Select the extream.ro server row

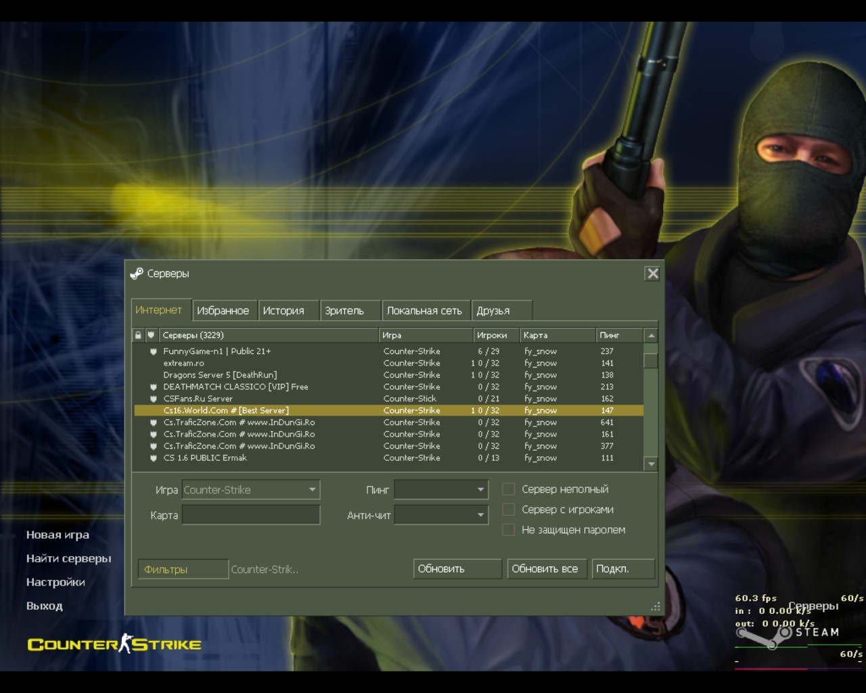pyautogui.click(x=388, y=363)
